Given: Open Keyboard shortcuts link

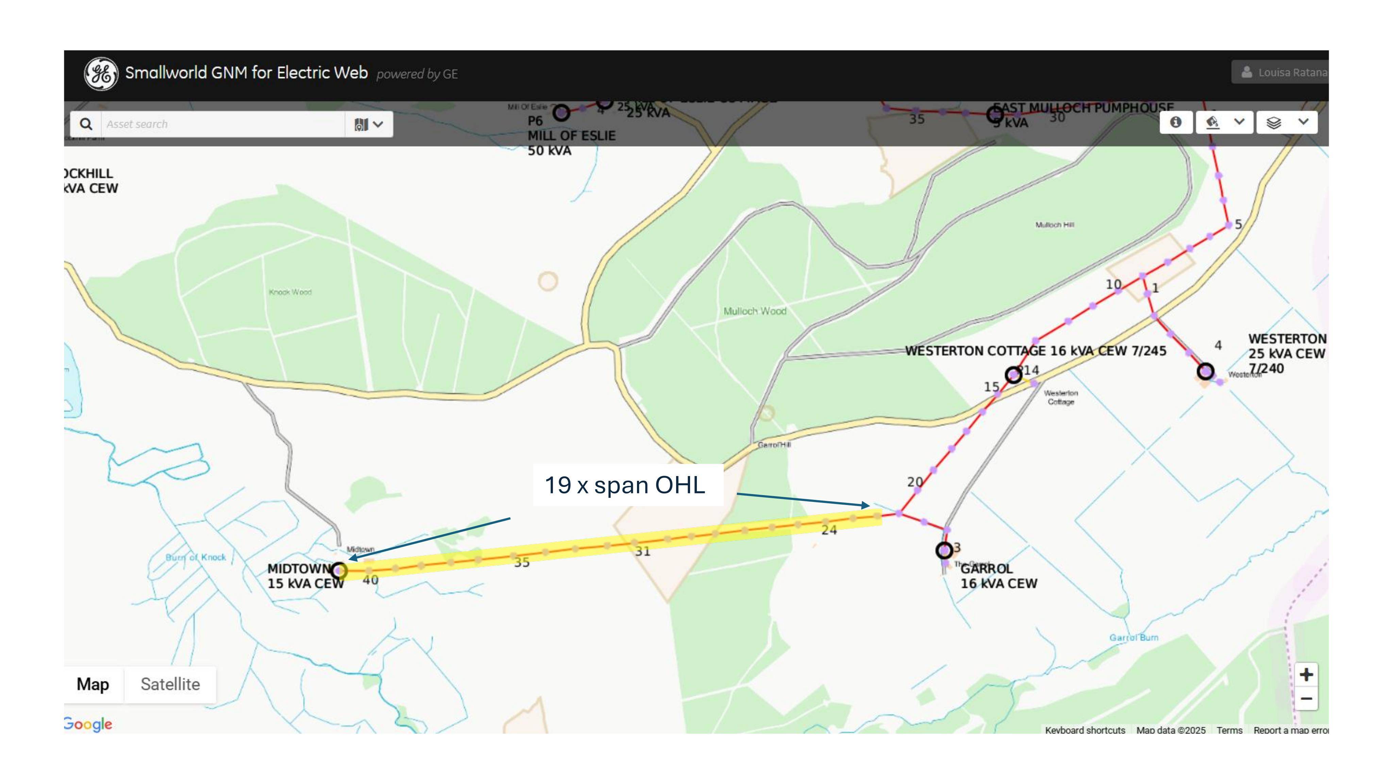Looking at the screenshot, I should (x=1085, y=730).
